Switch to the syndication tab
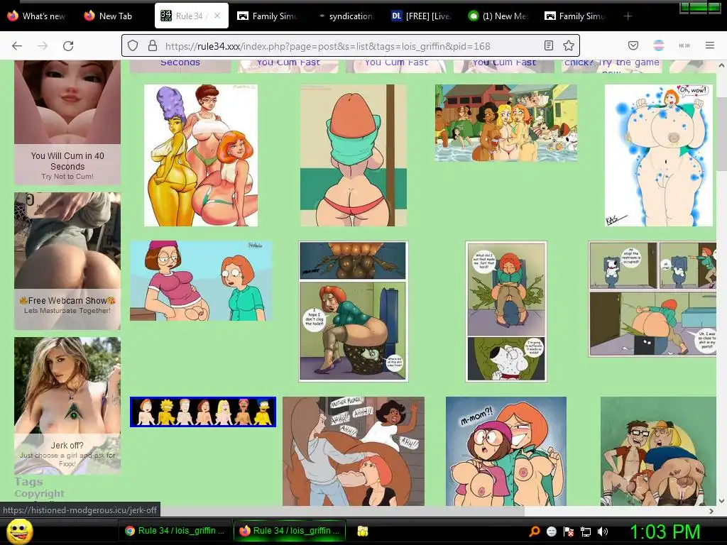Viewport: 727px width, 545px height. (346, 16)
